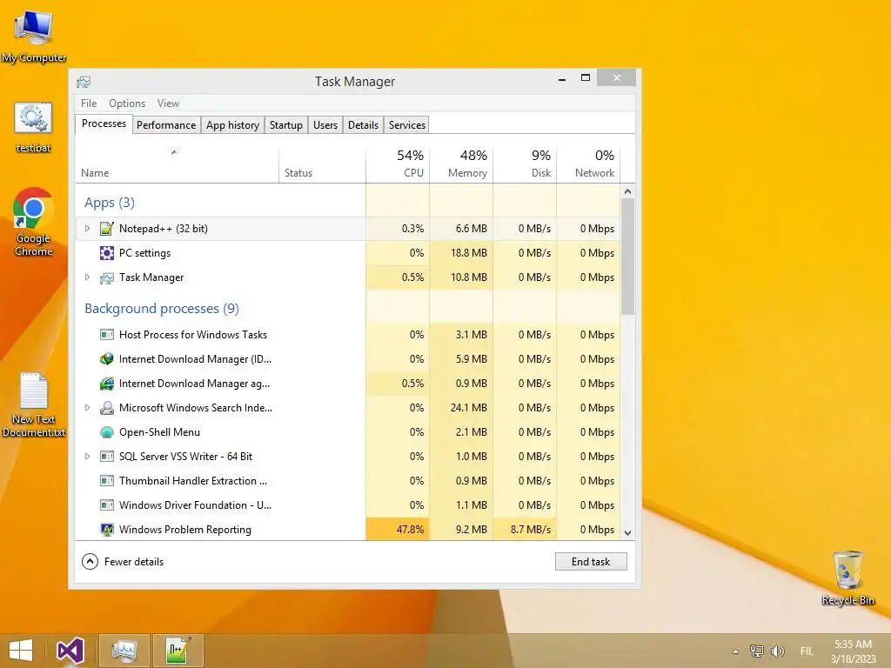The height and width of the screenshot is (668, 891).
Task: Select Google Chrome desktop shortcut
Action: point(34,222)
